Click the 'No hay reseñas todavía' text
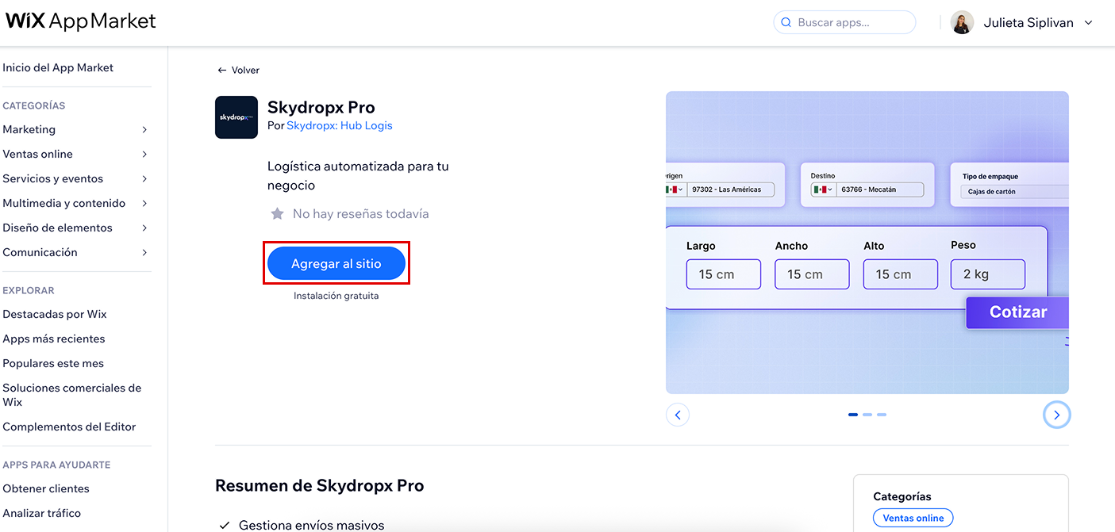The height and width of the screenshot is (532, 1115). tap(361, 213)
